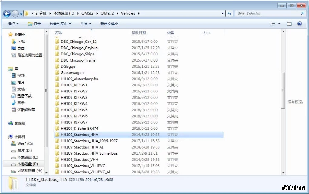The image size is (309, 194).
Task: Select folder icon of HH109_KIPKW1
Action: tap(57, 85)
